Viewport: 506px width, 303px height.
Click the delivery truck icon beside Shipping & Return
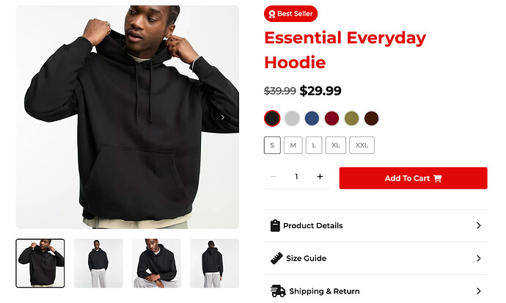[278, 291]
